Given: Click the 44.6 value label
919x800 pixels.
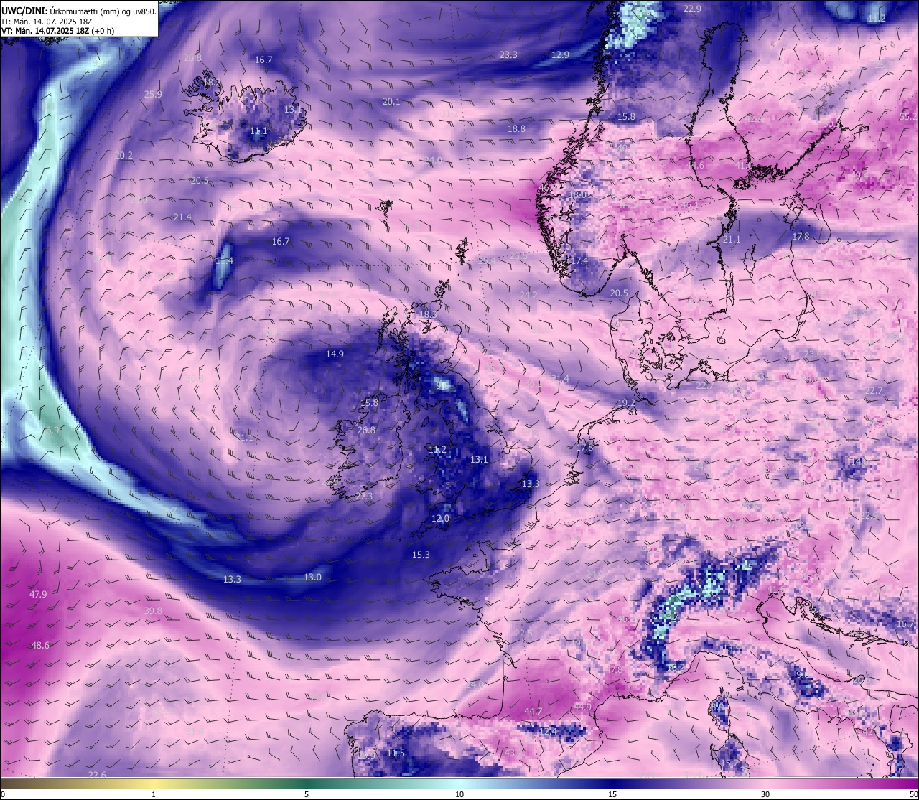Looking at the screenshot, I should pos(695,166).
